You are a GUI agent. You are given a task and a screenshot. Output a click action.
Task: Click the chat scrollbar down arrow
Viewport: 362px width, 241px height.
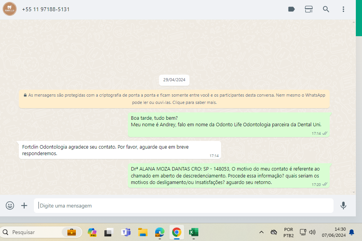tap(354, 192)
